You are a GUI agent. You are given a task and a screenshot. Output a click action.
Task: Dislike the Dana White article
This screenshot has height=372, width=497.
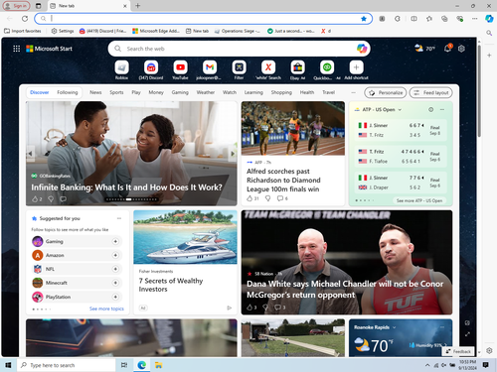(265, 308)
